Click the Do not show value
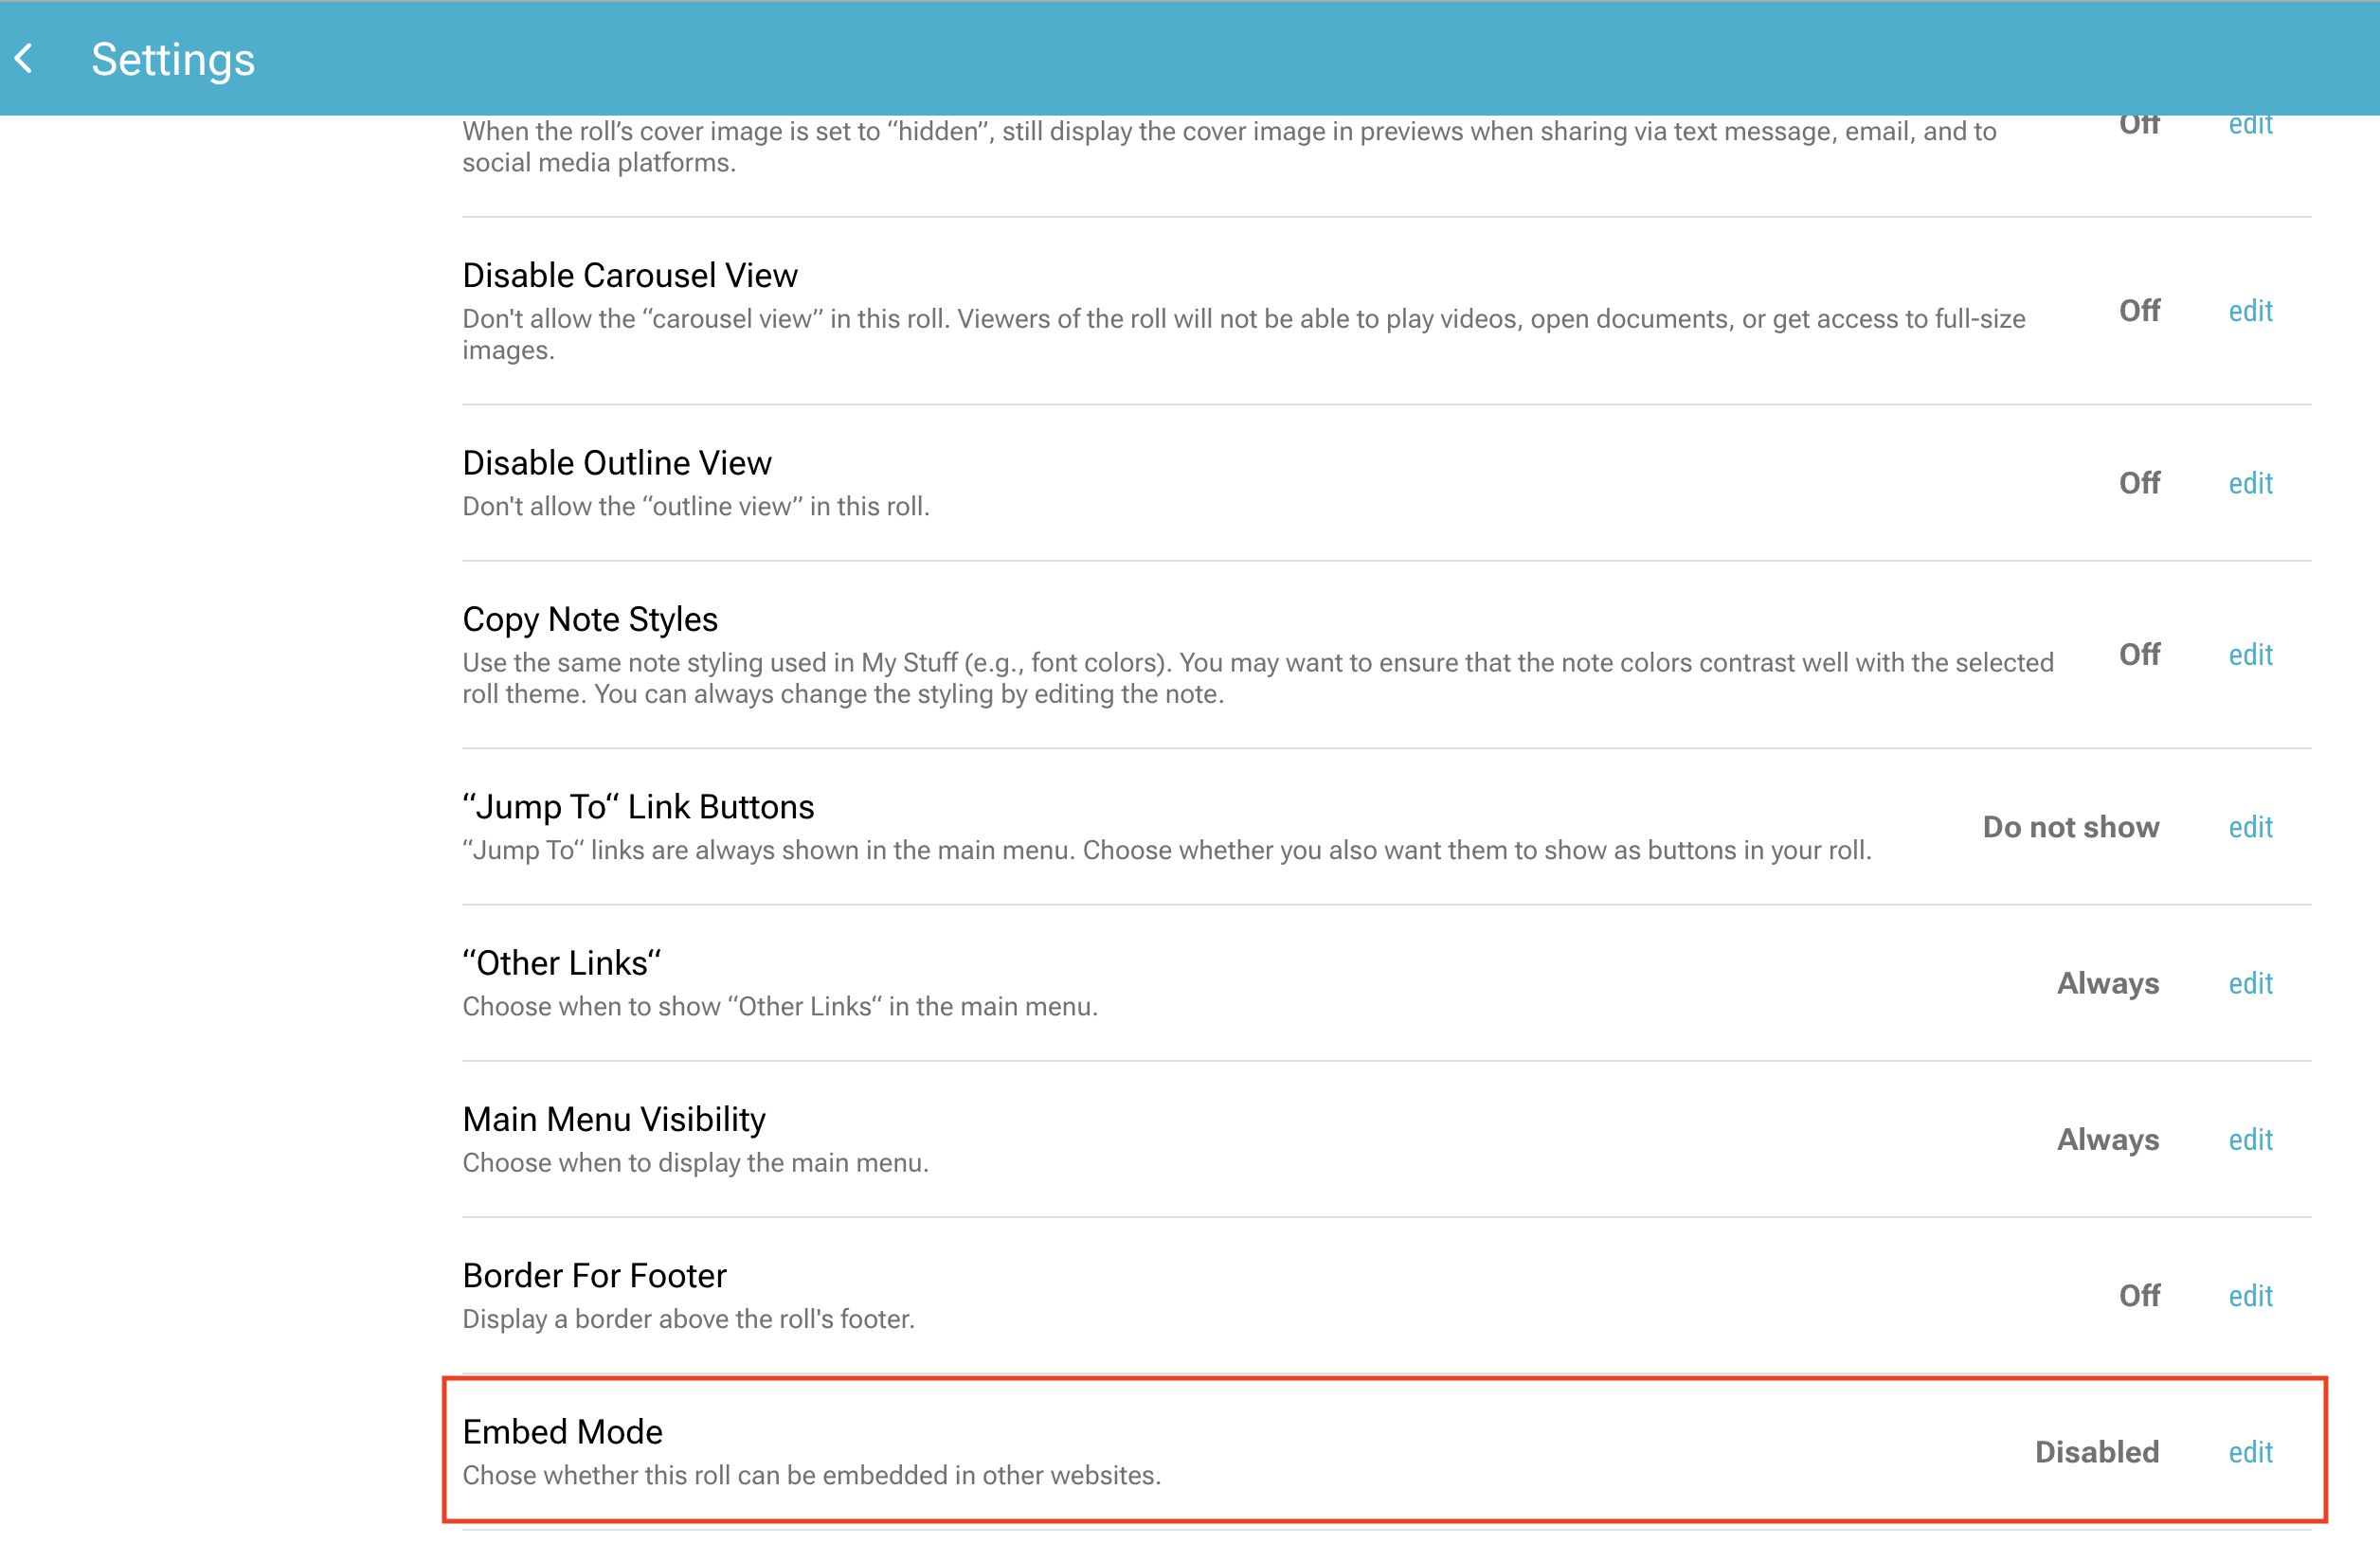 (x=2070, y=827)
